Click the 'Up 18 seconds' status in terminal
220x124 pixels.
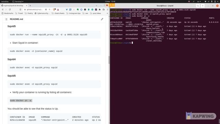click(191, 22)
